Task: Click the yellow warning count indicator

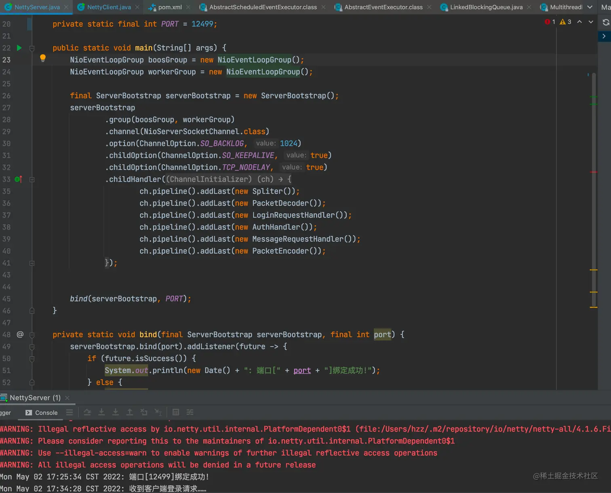Action: 565,22
